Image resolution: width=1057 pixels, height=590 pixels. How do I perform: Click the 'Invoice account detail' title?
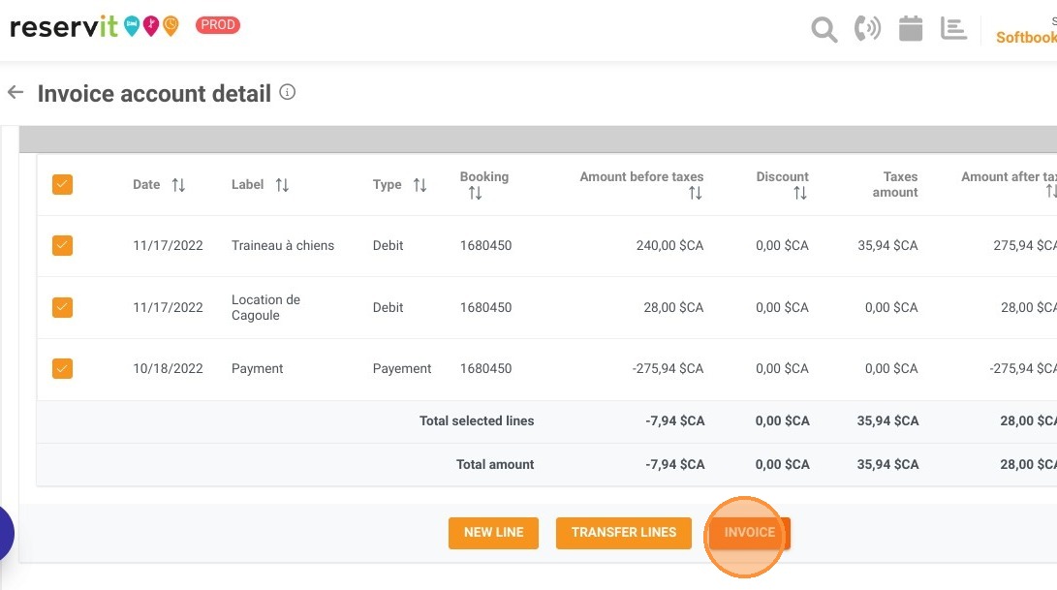[x=154, y=93]
